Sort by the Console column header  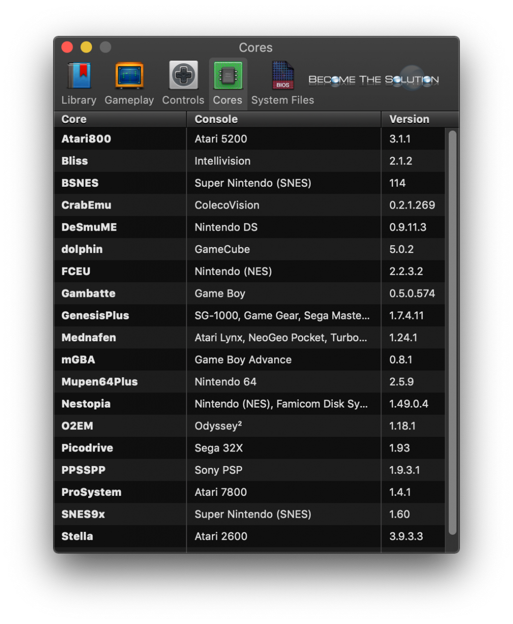[284, 119]
